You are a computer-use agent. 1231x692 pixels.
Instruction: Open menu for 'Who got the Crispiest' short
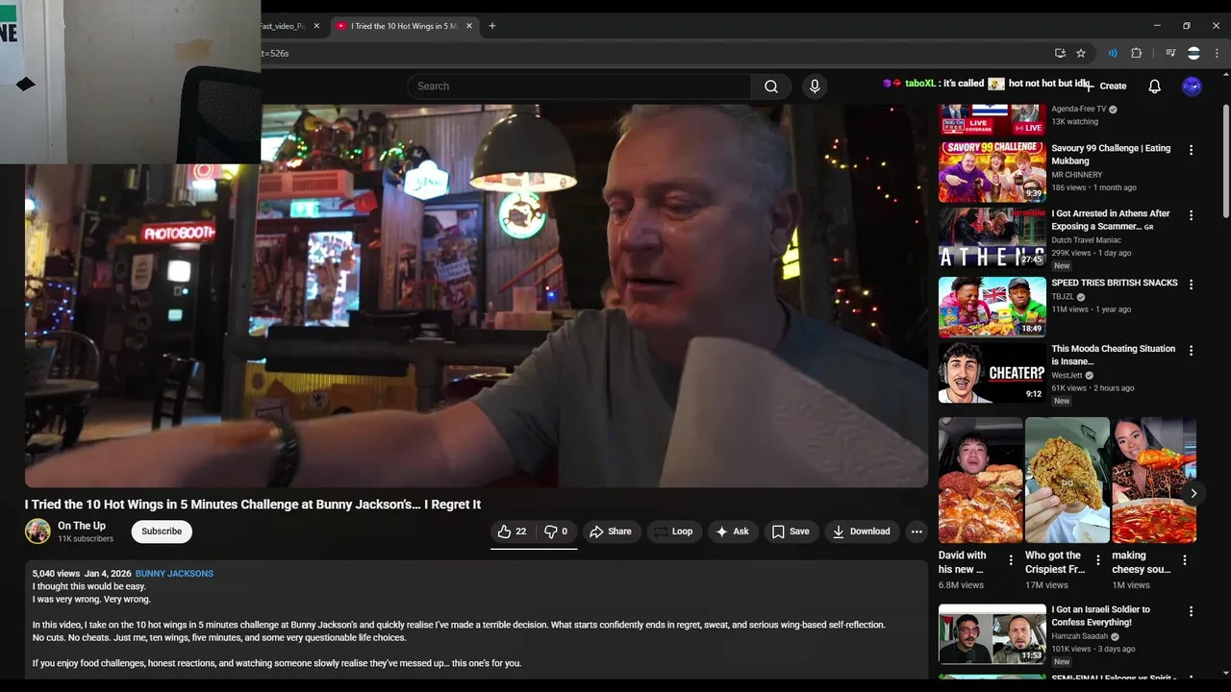(x=1097, y=559)
